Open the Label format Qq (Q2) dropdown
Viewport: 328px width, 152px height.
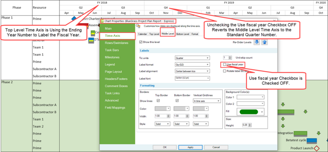tap(192, 64)
